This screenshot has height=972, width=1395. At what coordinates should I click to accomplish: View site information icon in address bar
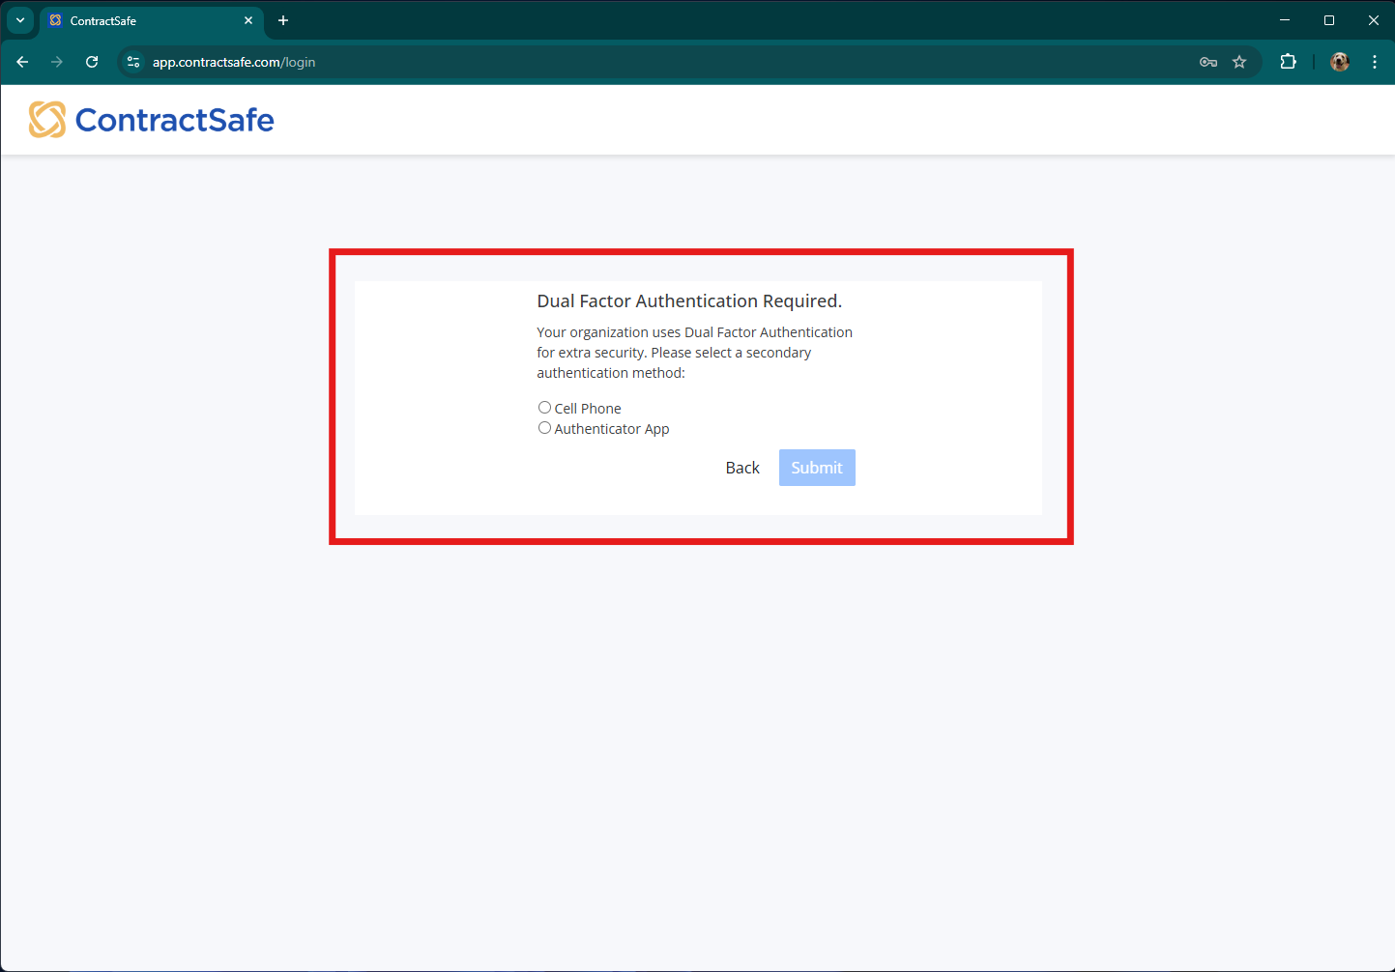(132, 61)
